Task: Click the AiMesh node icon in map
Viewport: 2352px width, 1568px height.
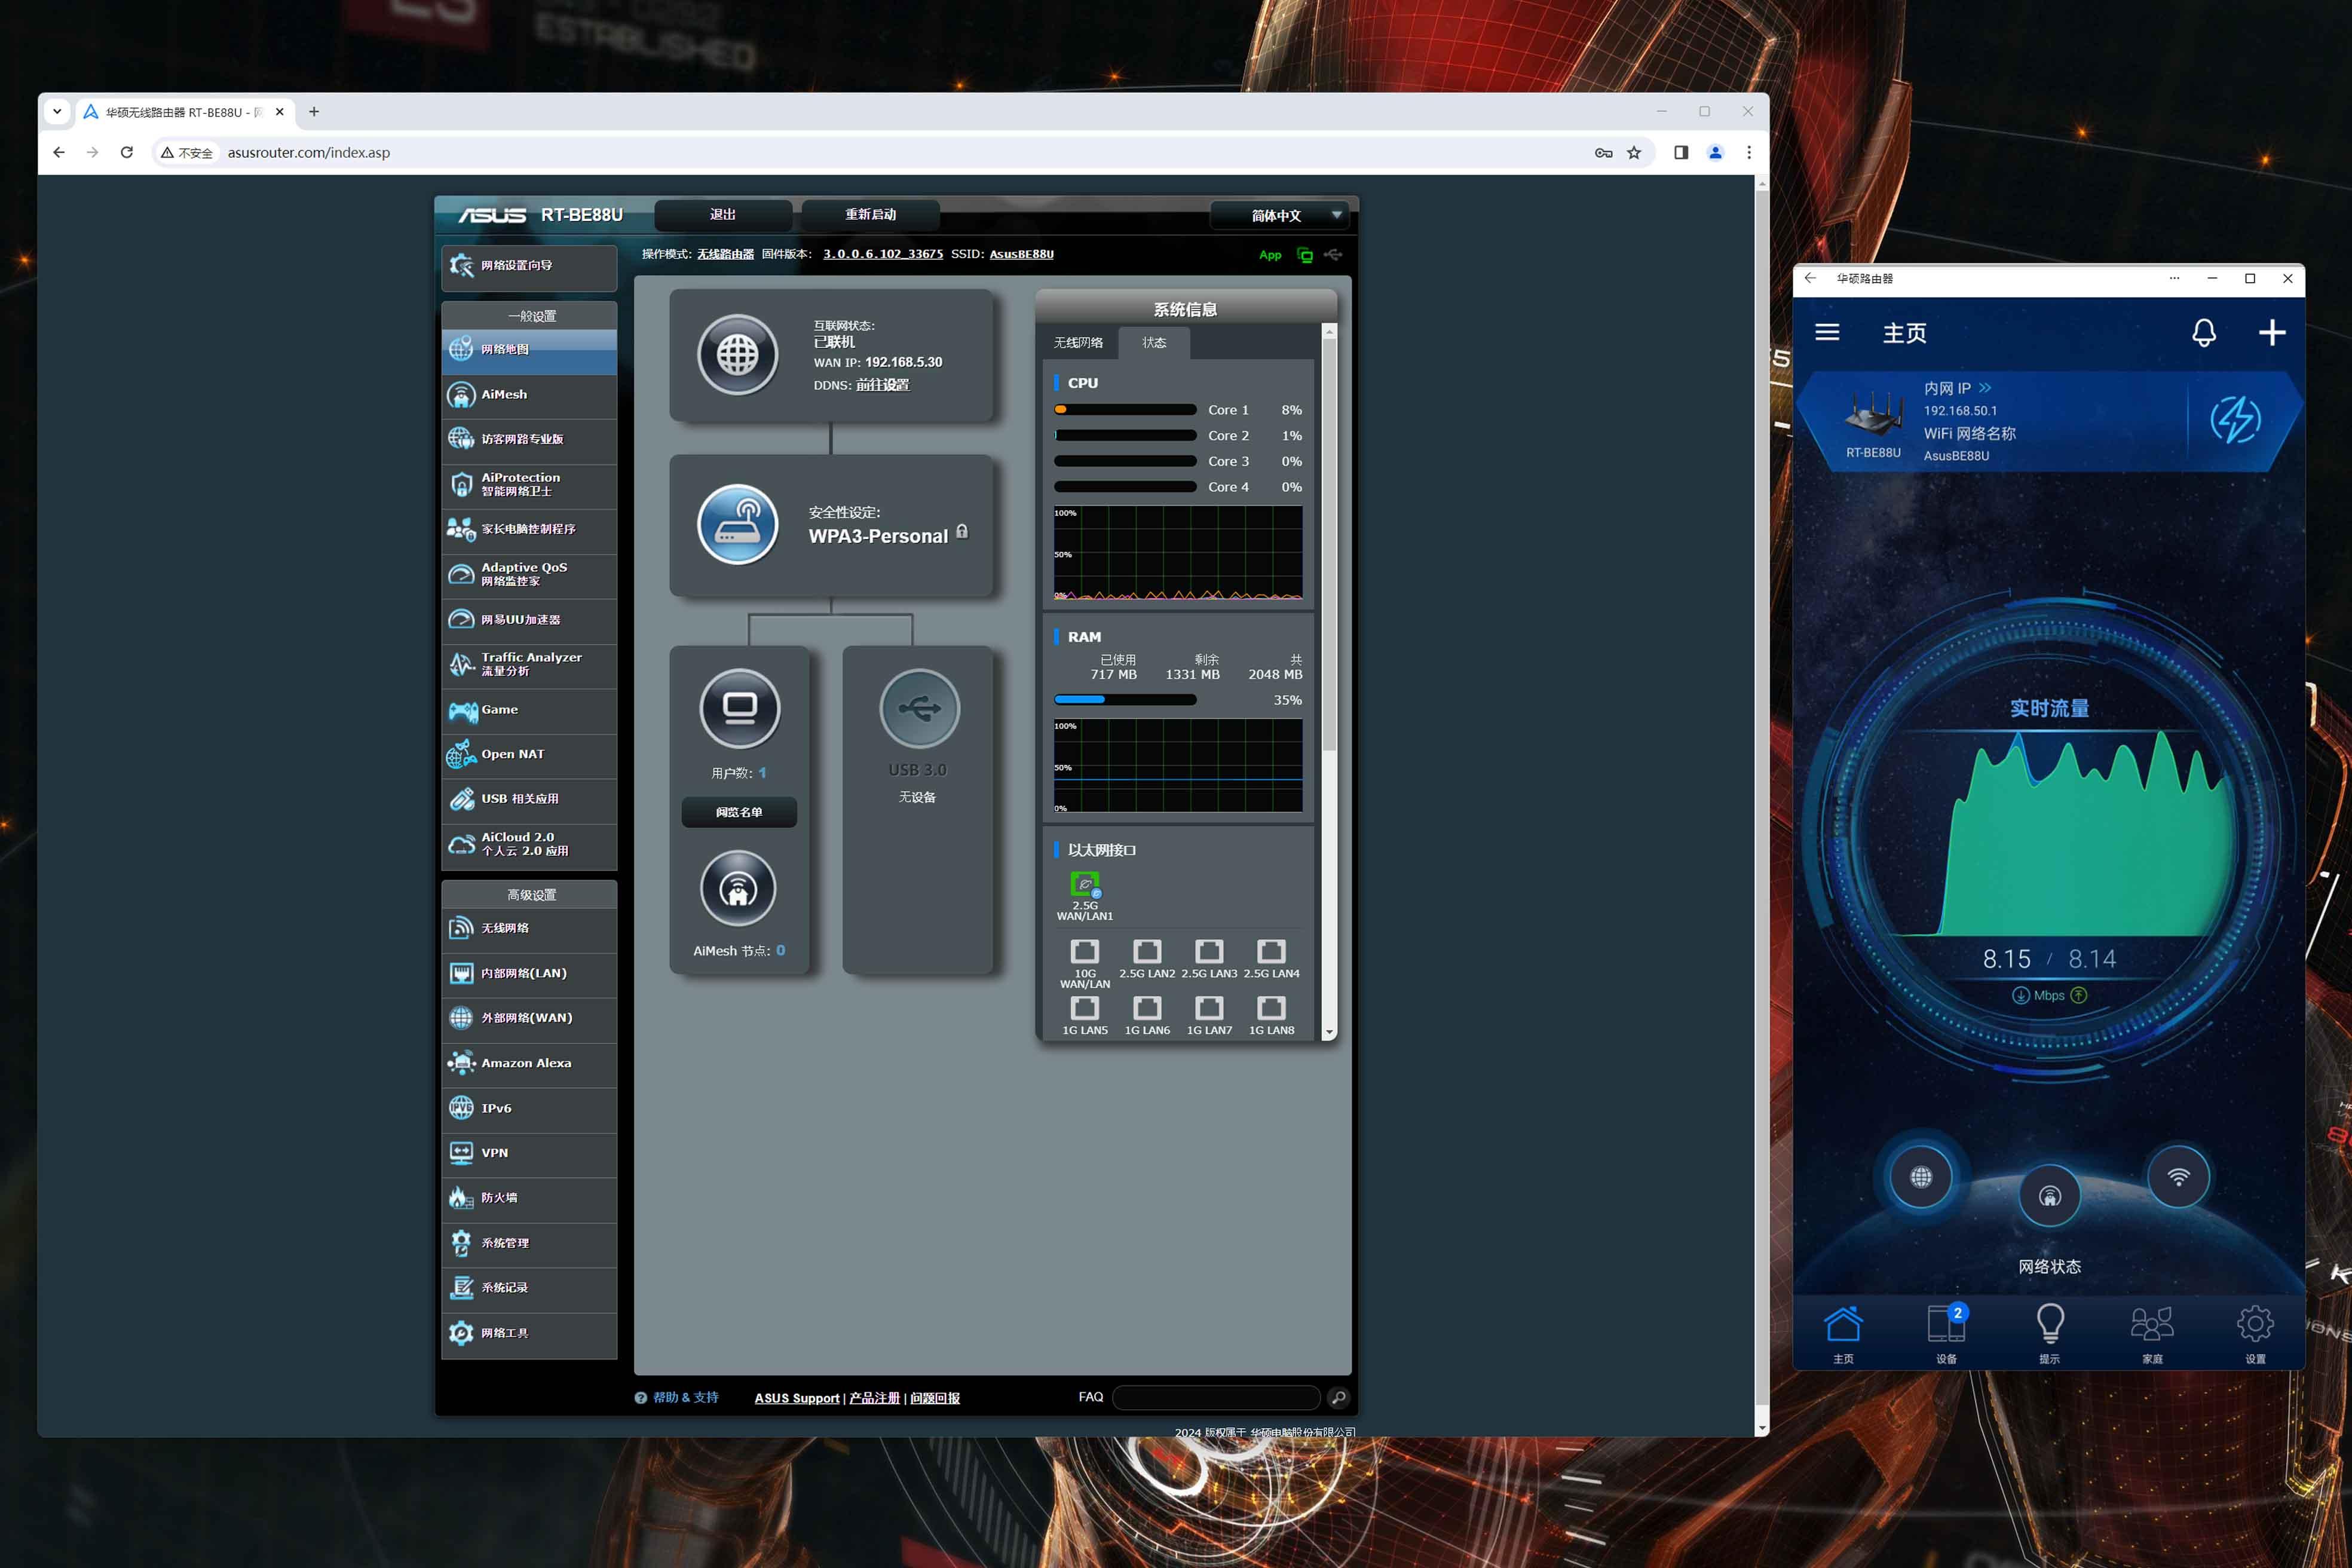Action: [737, 888]
